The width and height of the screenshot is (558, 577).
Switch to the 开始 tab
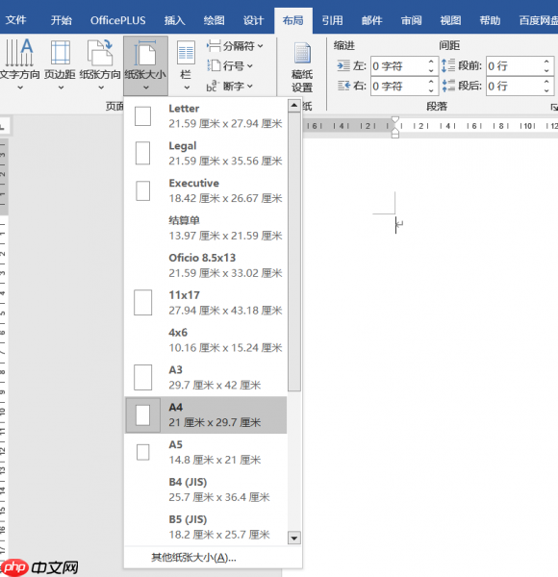(62, 20)
